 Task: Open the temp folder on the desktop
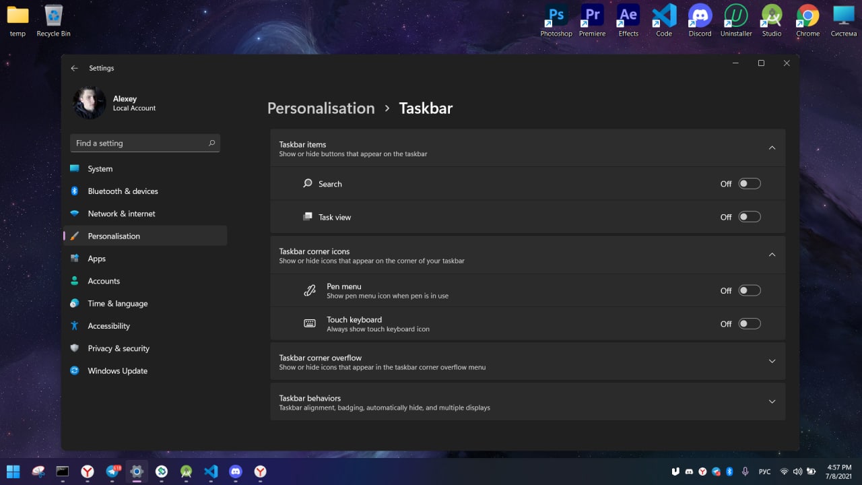click(x=18, y=21)
